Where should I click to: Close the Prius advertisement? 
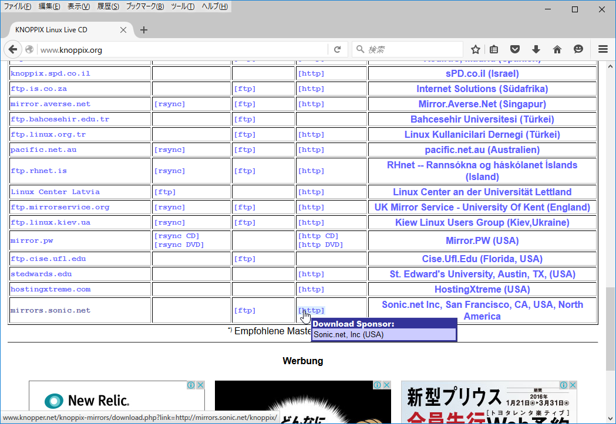573,385
